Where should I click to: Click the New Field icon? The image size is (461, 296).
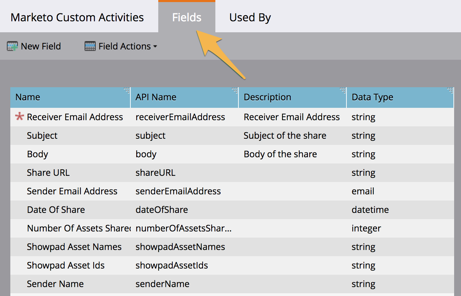click(12, 46)
